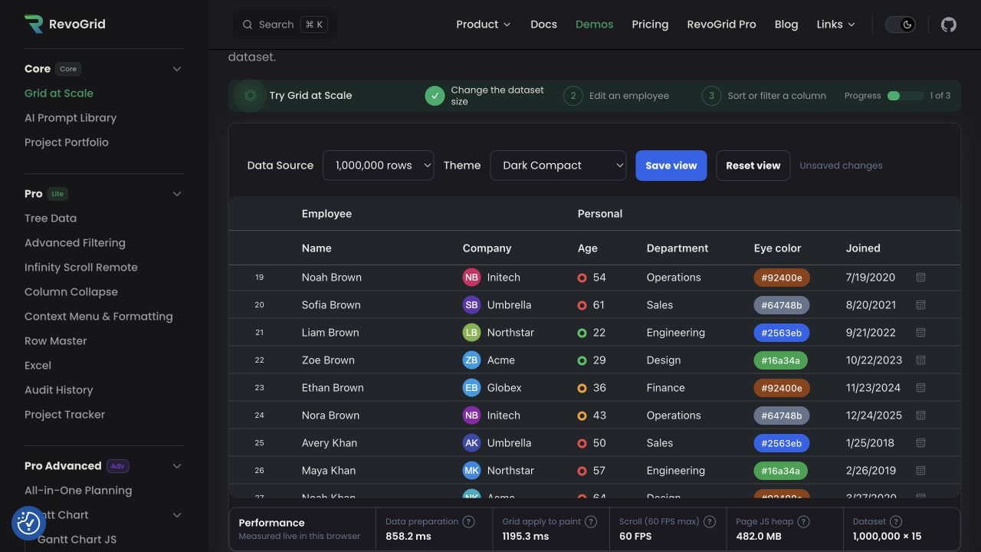Image resolution: width=981 pixels, height=552 pixels.
Task: Click the Grid apply to paint help icon
Action: 591,521
